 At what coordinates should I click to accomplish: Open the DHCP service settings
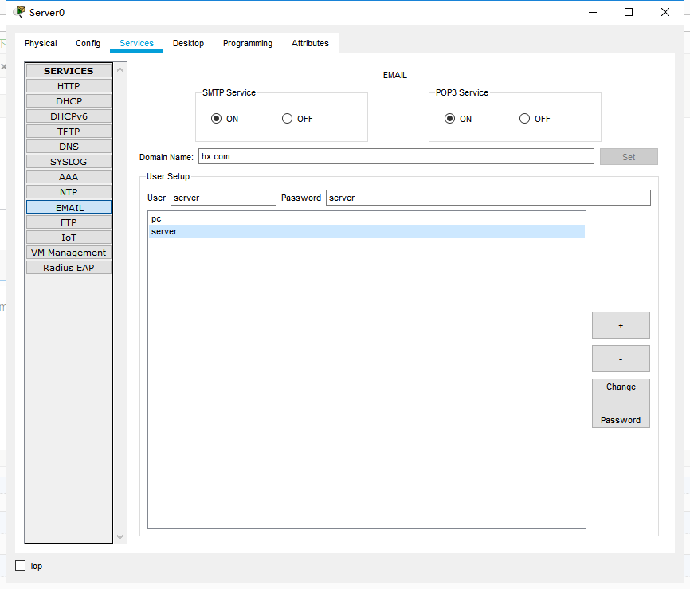coord(69,101)
